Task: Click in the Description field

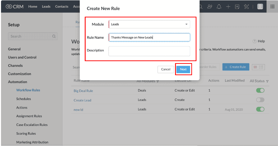Action: coord(149,51)
